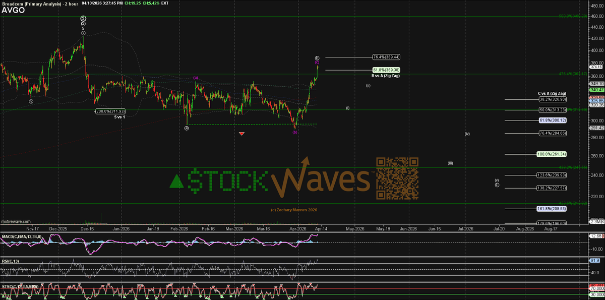Click the '5 vs 1' label
Image resolution: width=605 pixels, height=300 pixels.
point(119,116)
